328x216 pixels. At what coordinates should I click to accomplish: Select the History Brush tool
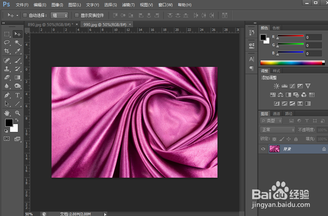click(18, 69)
